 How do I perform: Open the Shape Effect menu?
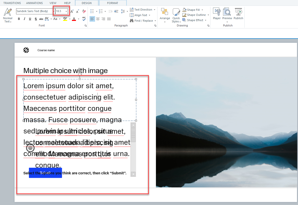194,20
